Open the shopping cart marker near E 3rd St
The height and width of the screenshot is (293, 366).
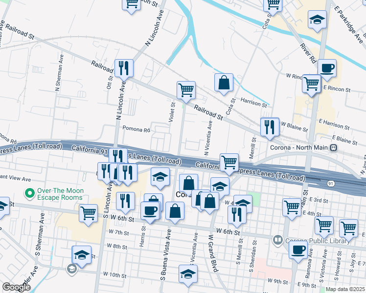click(x=292, y=206)
